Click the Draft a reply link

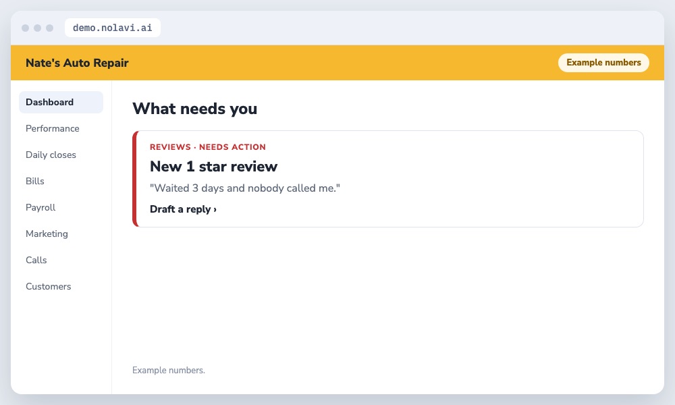point(183,209)
